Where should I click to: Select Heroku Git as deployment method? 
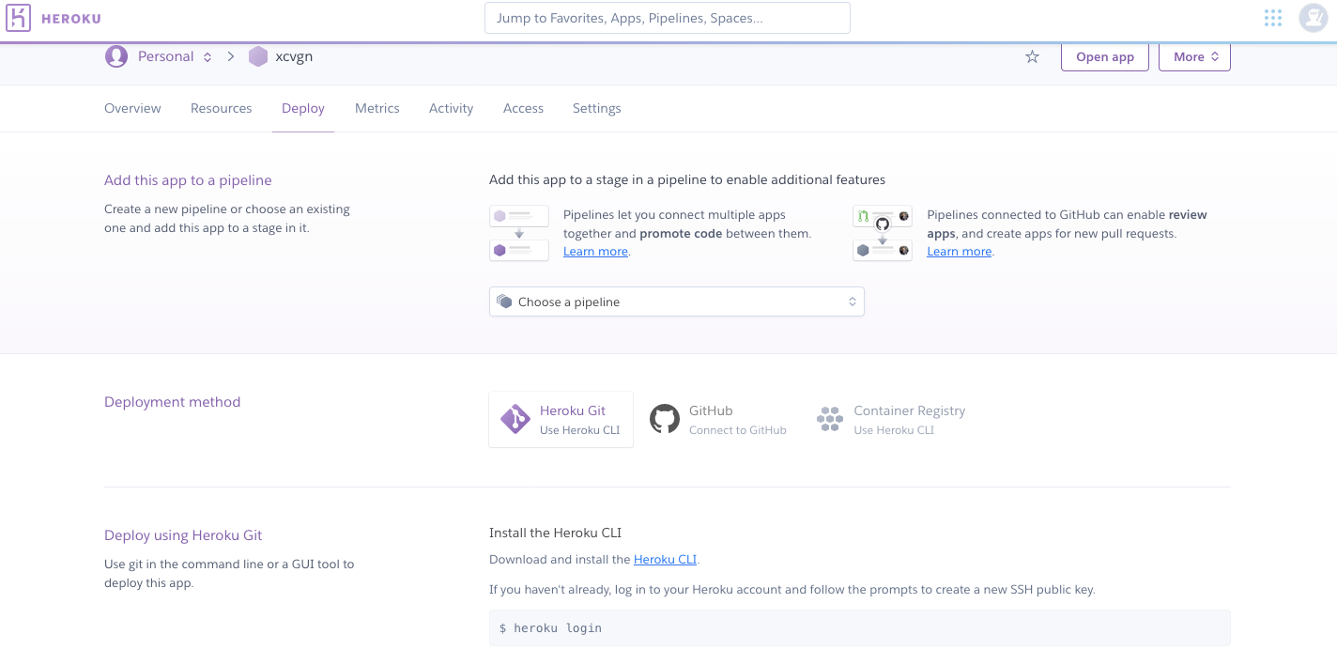pyautogui.click(x=561, y=418)
